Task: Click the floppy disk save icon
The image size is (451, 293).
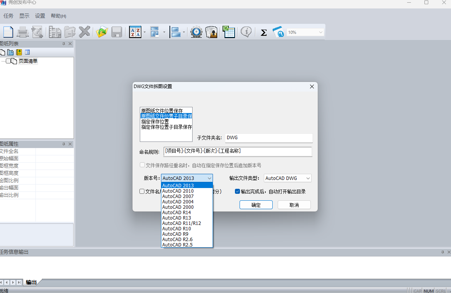Action: [116, 32]
